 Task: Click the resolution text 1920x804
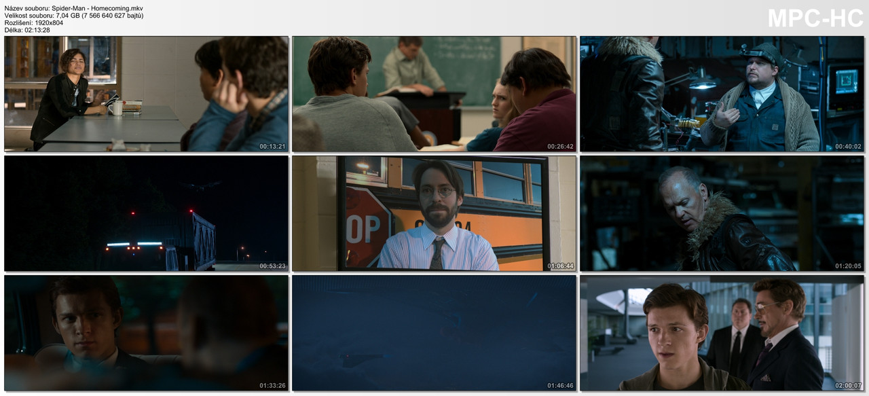pos(48,22)
